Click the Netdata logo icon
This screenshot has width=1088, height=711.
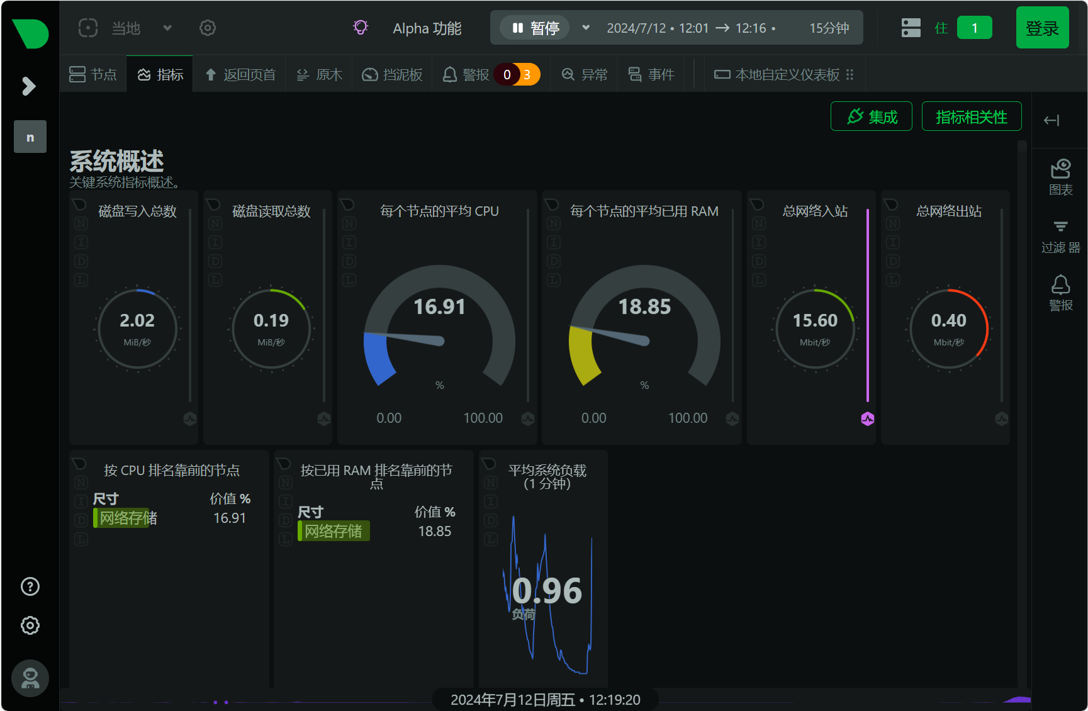30,33
